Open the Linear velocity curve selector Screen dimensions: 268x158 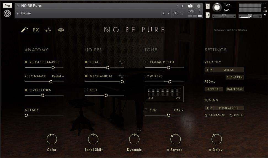(x=229, y=70)
